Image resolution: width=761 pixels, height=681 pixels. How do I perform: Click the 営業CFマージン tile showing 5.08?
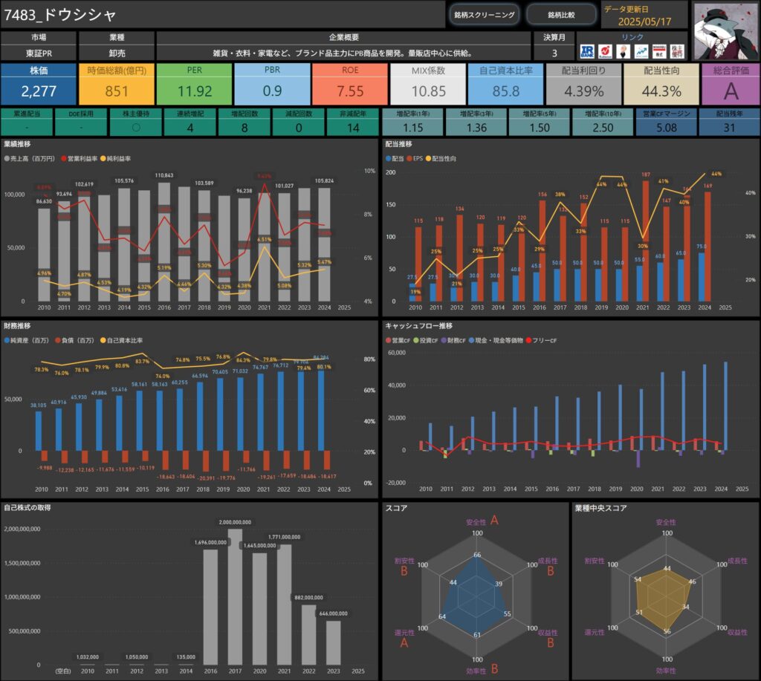[x=667, y=123]
